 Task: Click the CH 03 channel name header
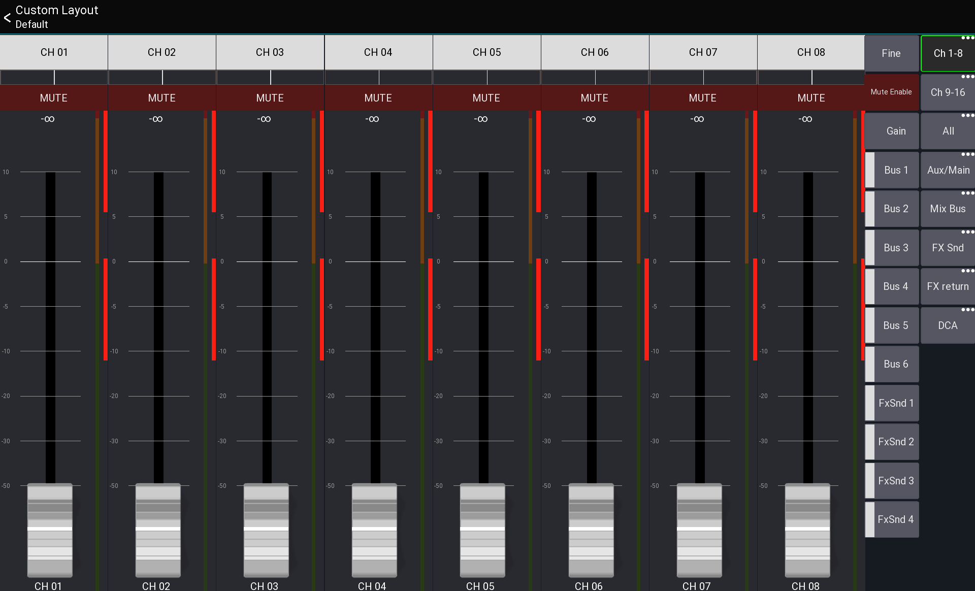(x=270, y=52)
